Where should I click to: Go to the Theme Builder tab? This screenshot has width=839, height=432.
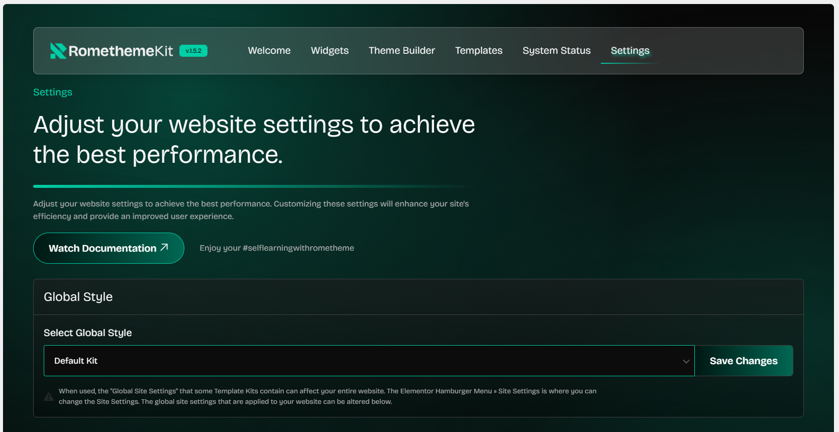pyautogui.click(x=402, y=51)
